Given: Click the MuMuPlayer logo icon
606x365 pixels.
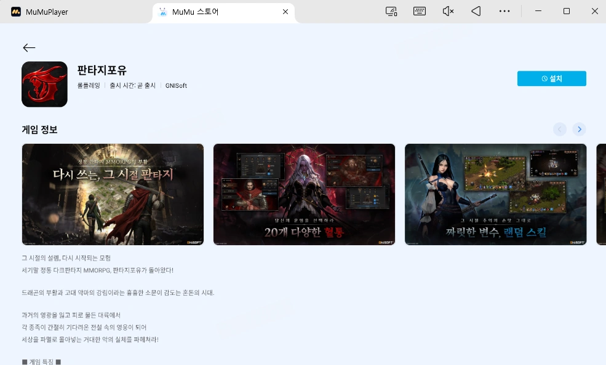Looking at the screenshot, I should tap(16, 12).
